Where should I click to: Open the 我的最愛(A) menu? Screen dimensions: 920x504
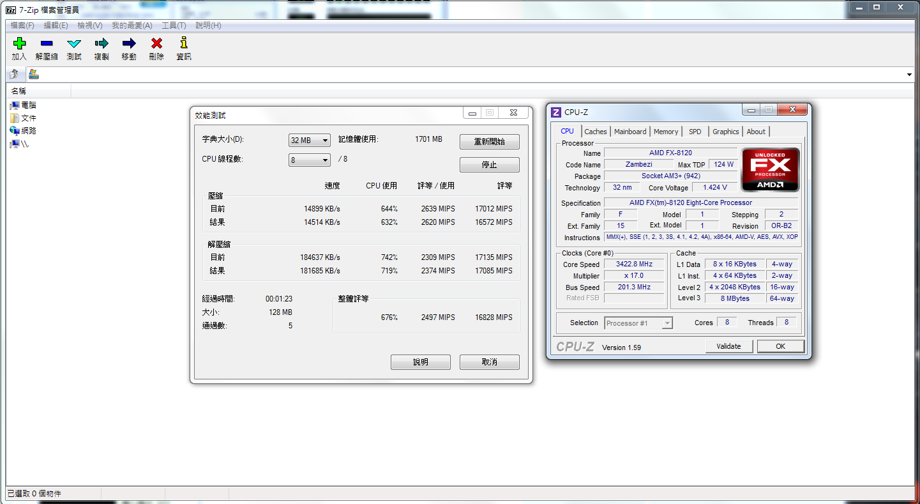tap(132, 26)
